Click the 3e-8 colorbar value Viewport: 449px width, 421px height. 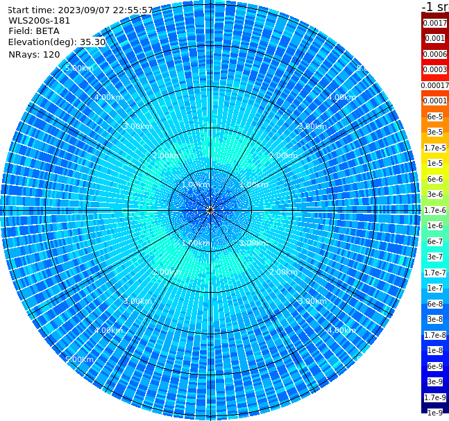click(x=435, y=319)
